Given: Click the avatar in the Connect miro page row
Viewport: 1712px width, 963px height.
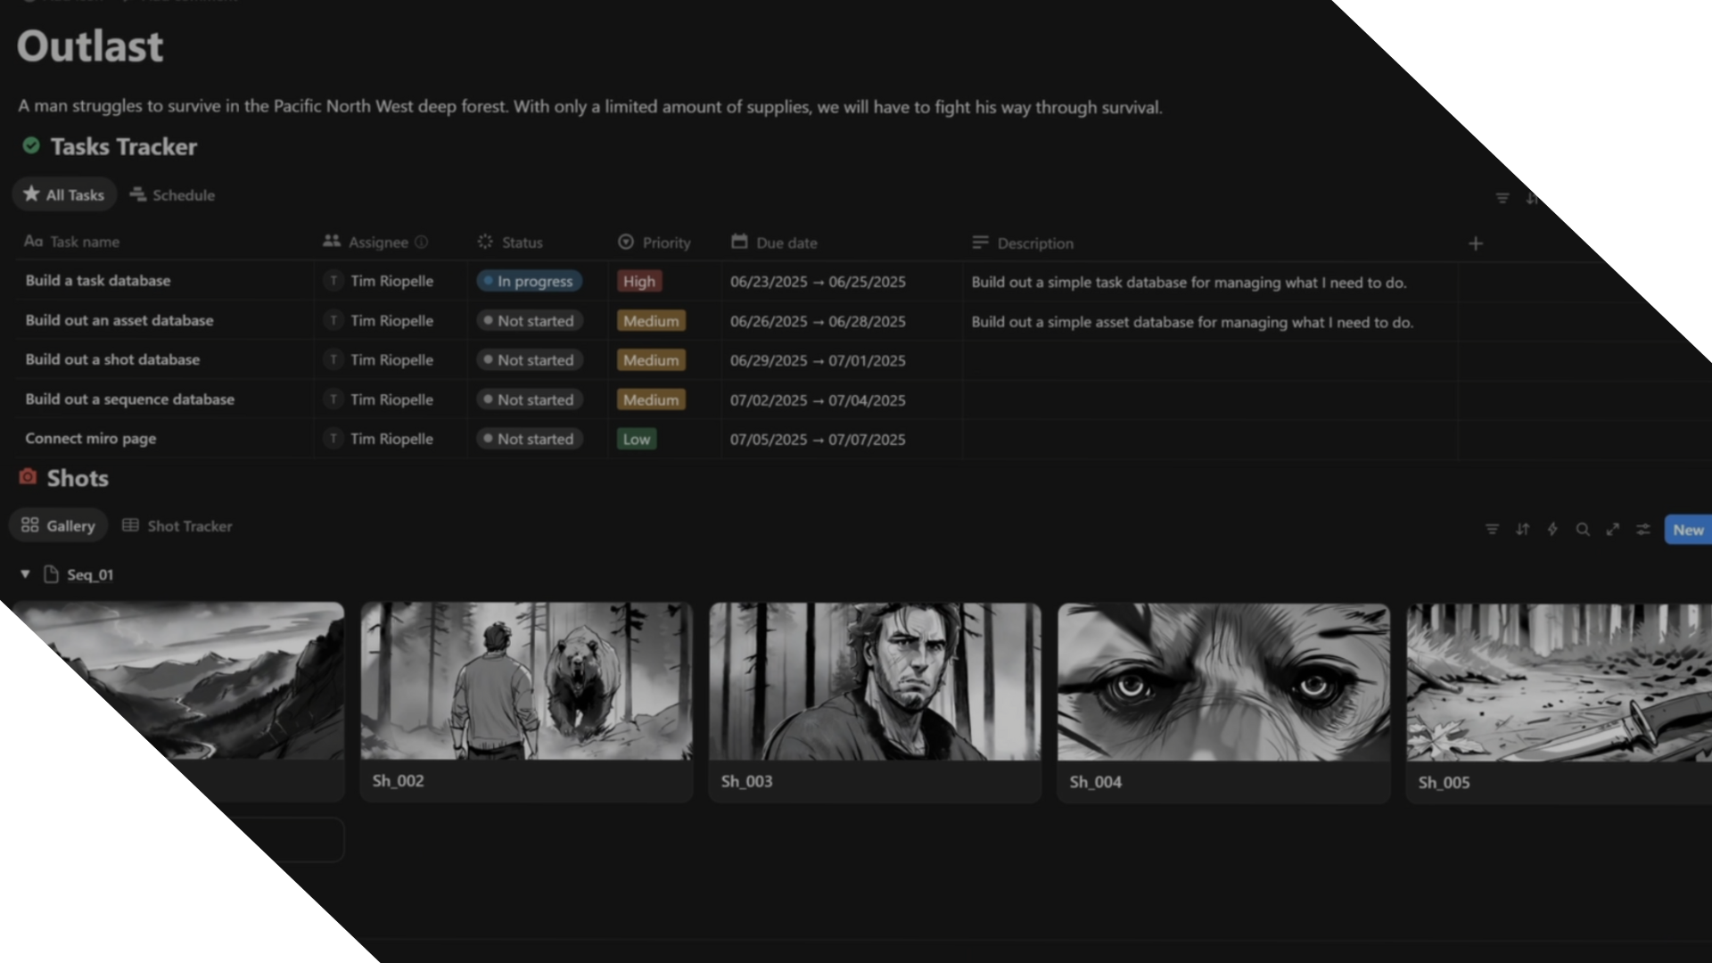Looking at the screenshot, I should point(333,438).
